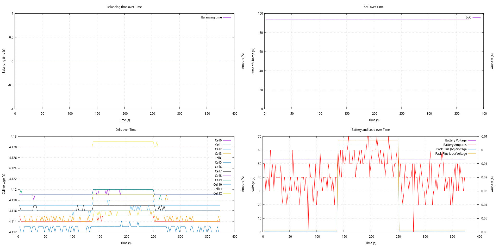499x246 pixels.
Task: Click the "SoC over Time" chart title
Action: [x=373, y=7]
